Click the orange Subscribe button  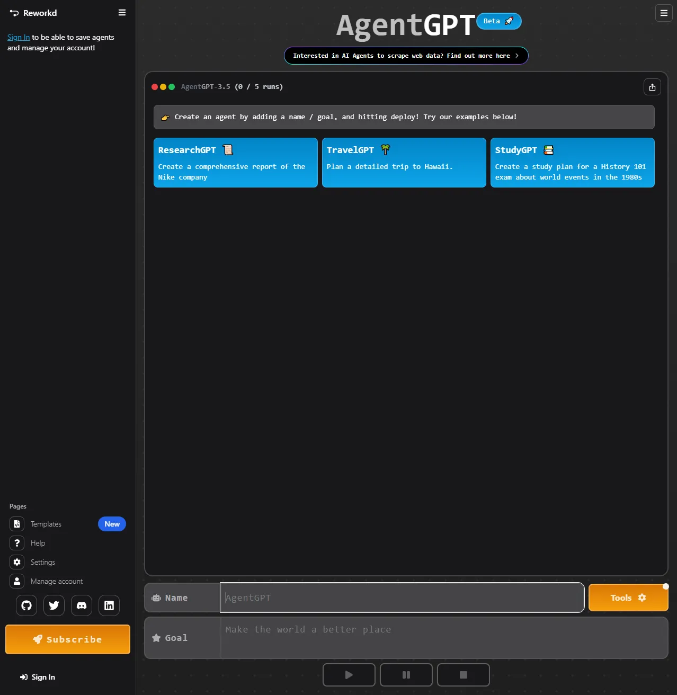point(68,639)
